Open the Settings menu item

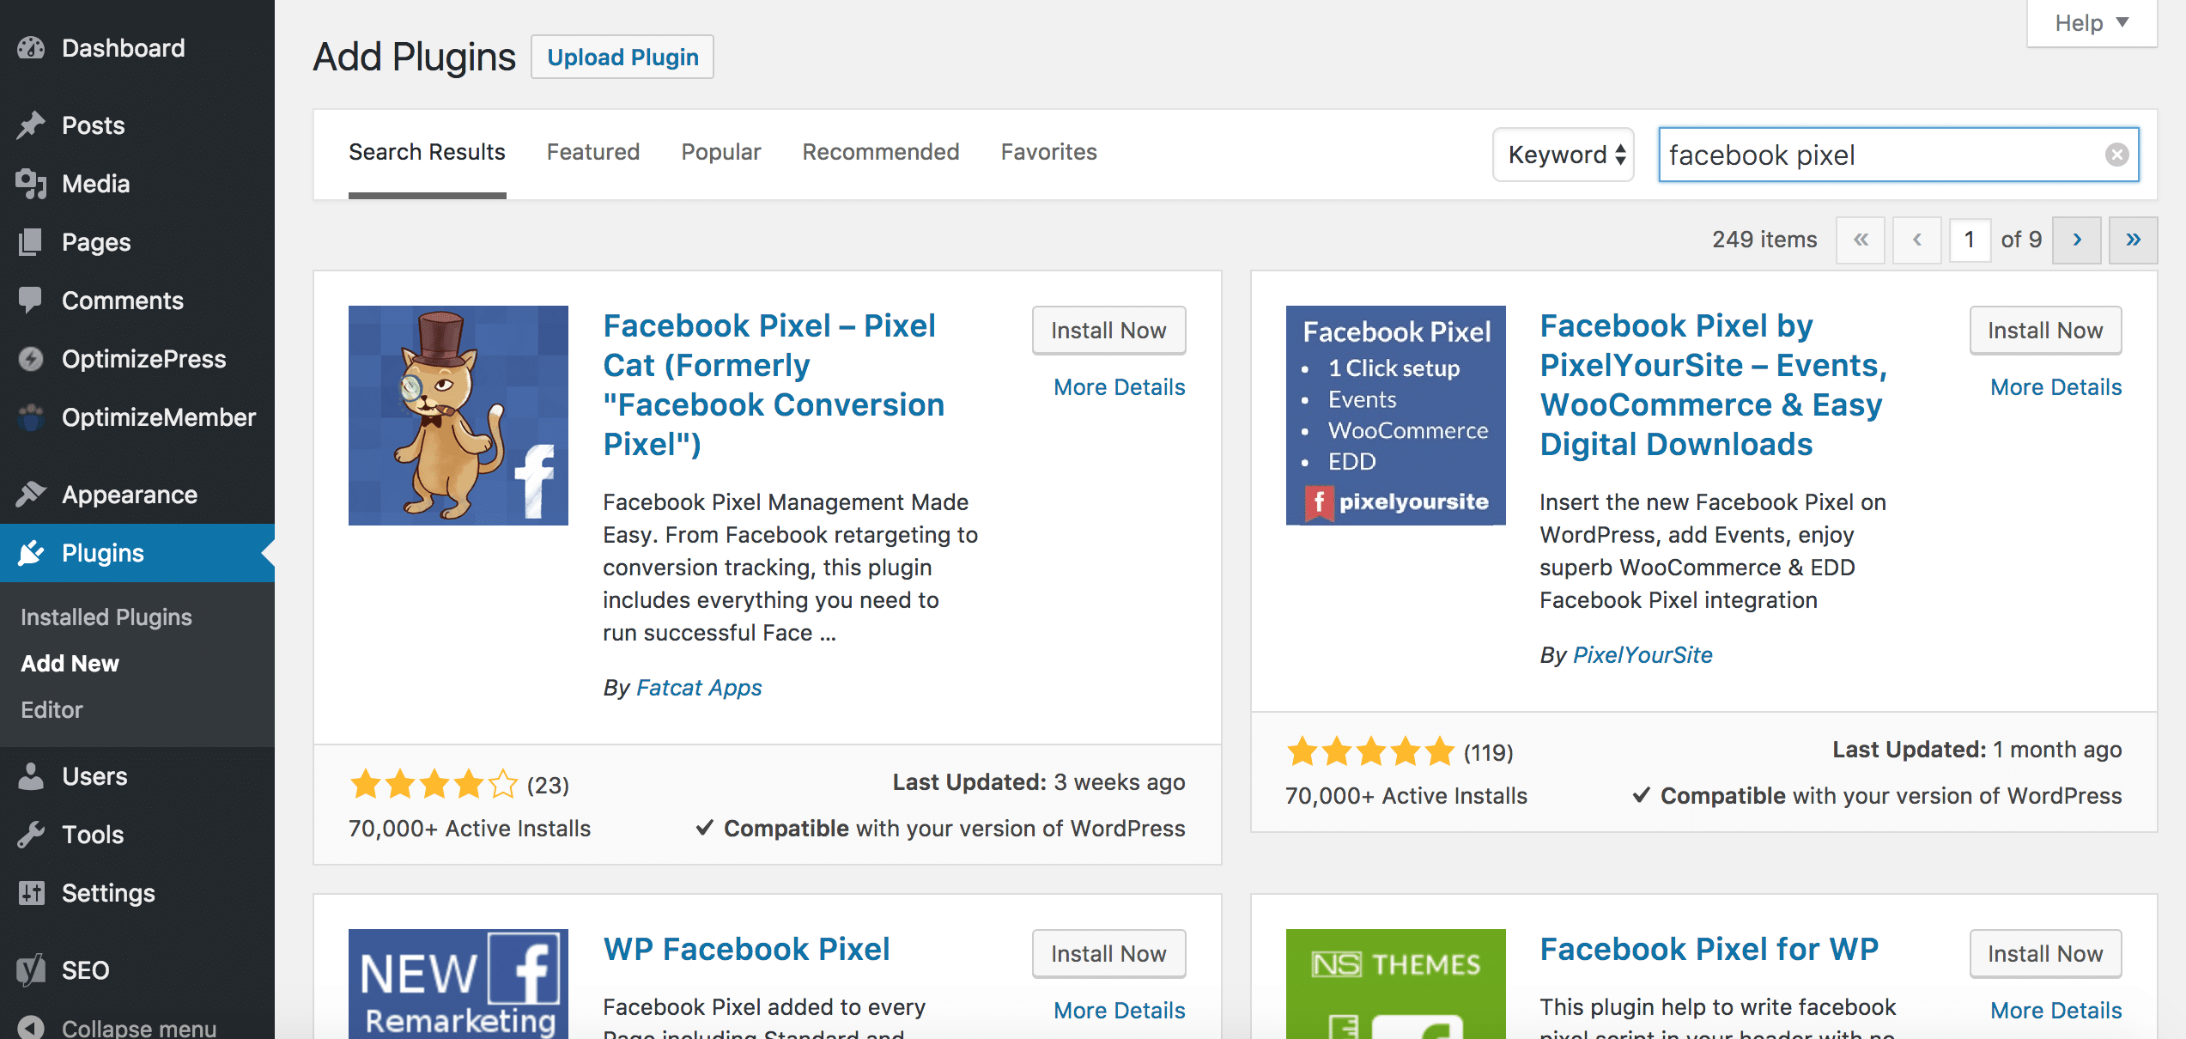tap(137, 893)
